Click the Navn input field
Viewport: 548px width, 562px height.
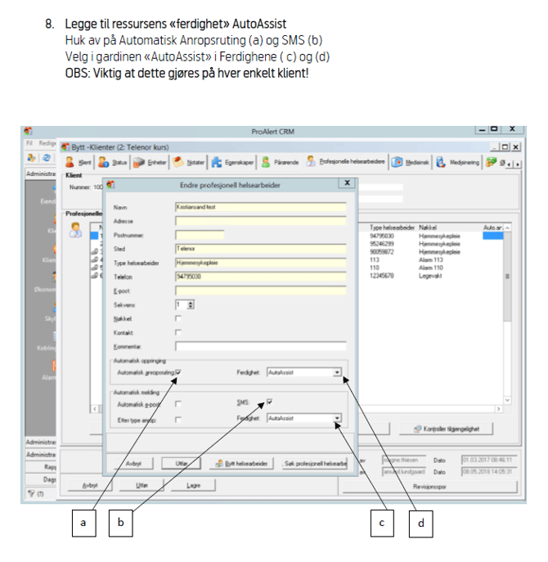(260, 208)
